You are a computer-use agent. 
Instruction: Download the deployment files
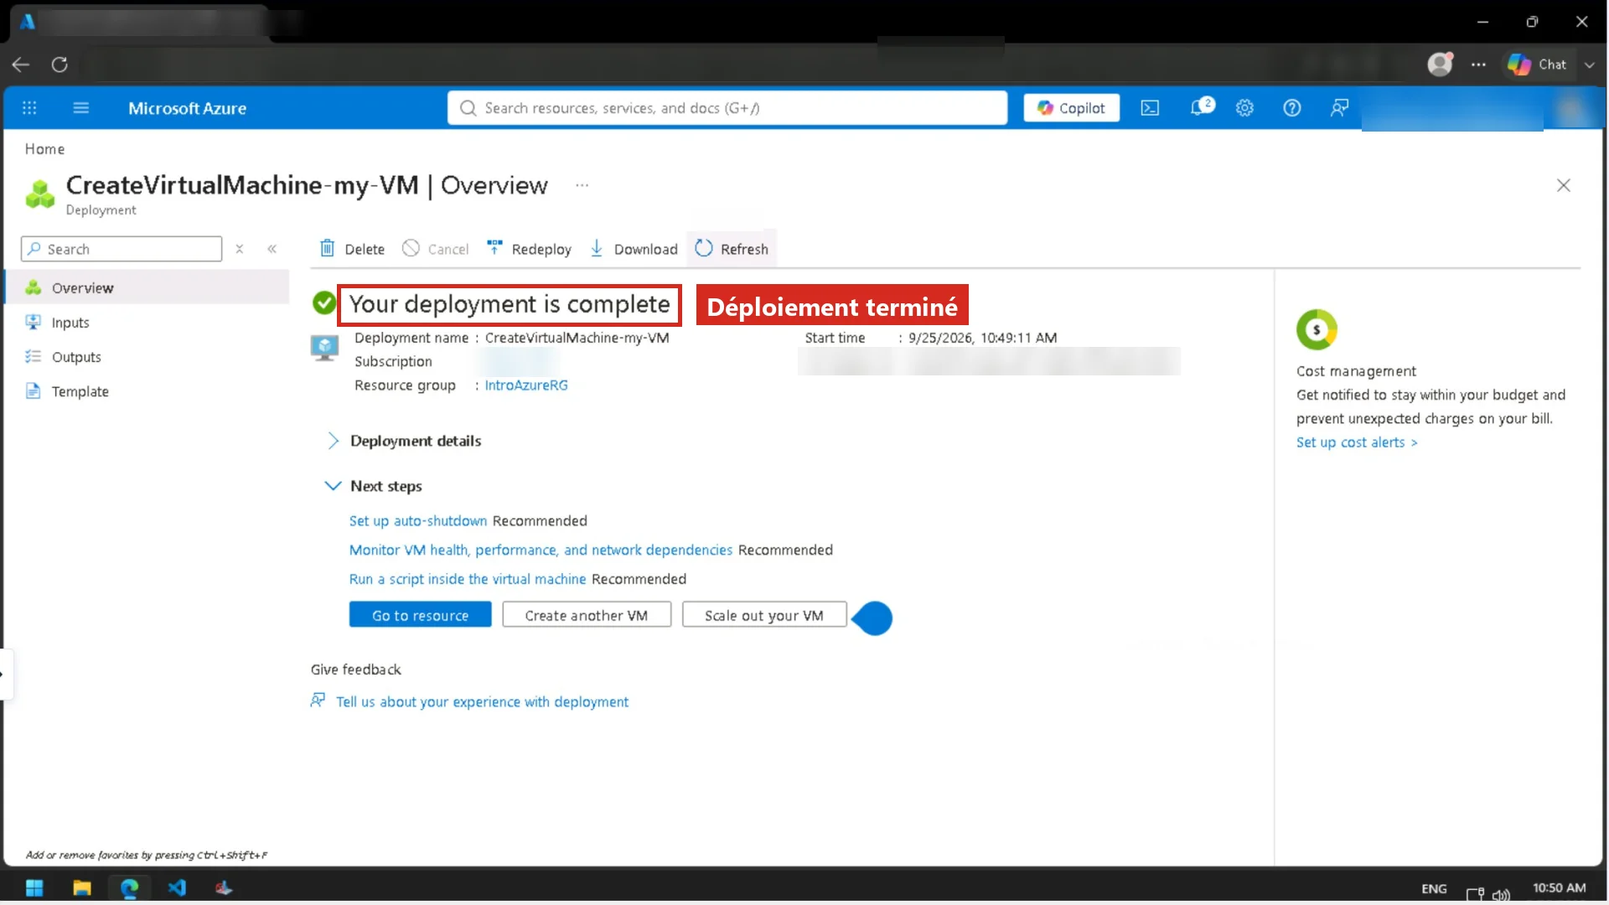point(634,249)
